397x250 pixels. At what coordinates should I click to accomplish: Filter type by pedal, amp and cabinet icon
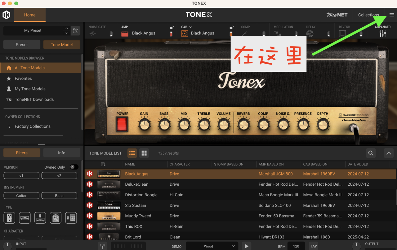(71, 218)
